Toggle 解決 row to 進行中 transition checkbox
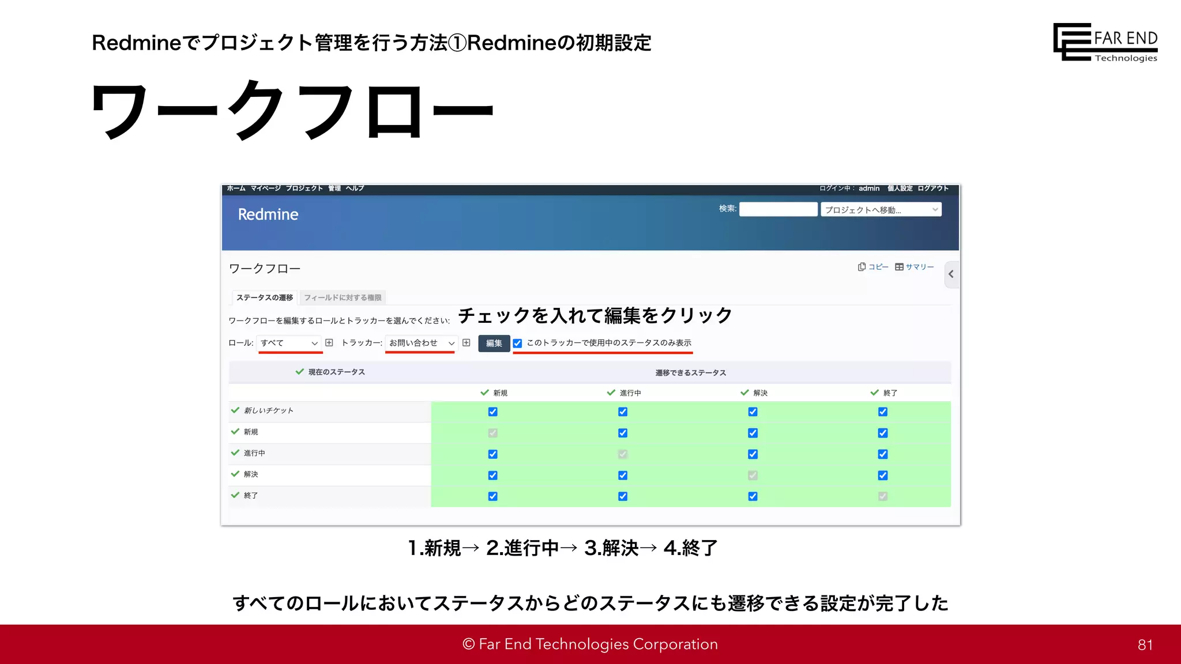1181x664 pixels. pyautogui.click(x=623, y=476)
